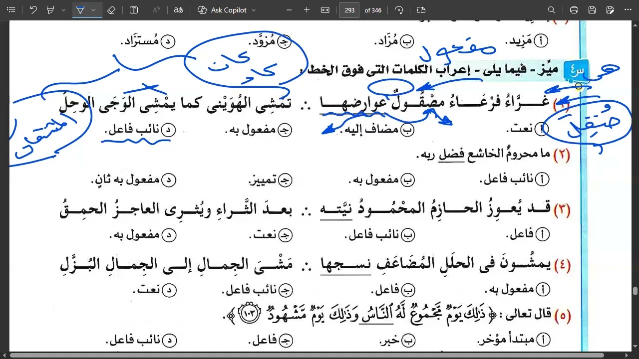Image resolution: width=639 pixels, height=359 pixels.
Task: Expand highlighter color options dropdown
Action: 63,10
